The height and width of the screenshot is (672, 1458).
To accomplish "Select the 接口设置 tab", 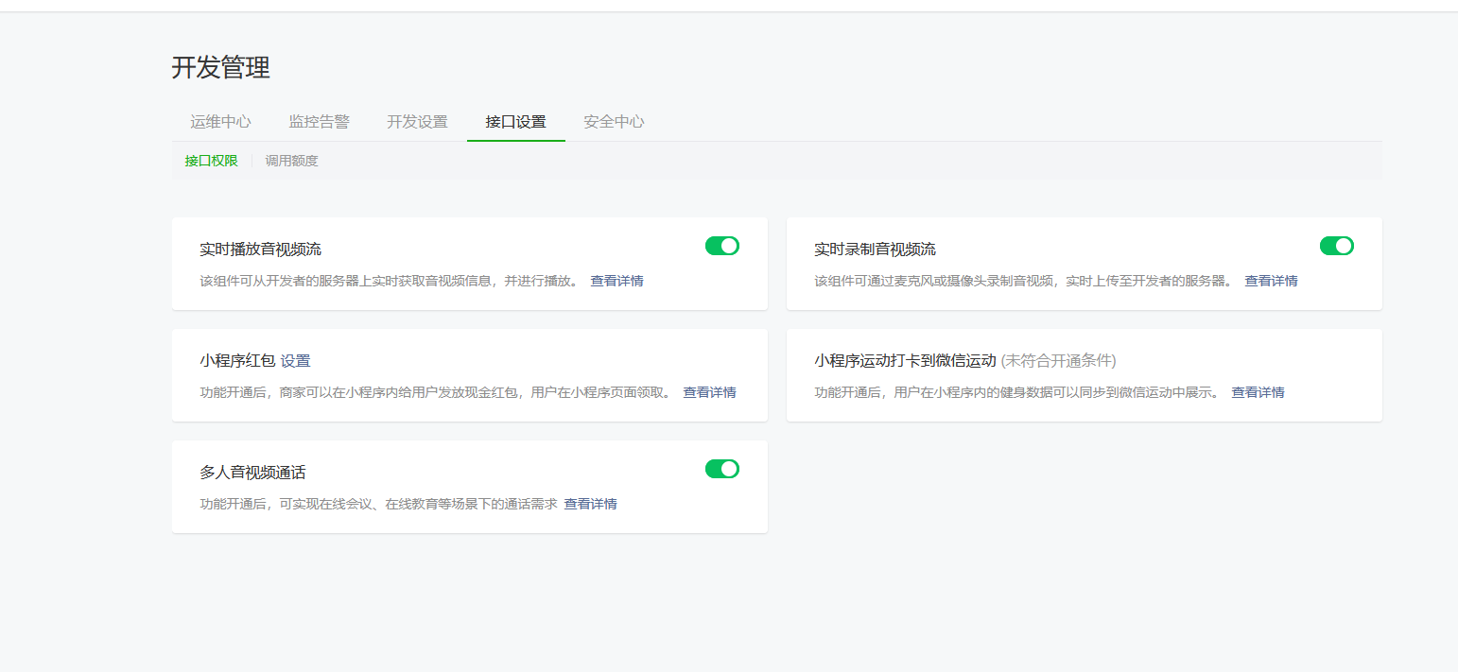I will click(515, 122).
